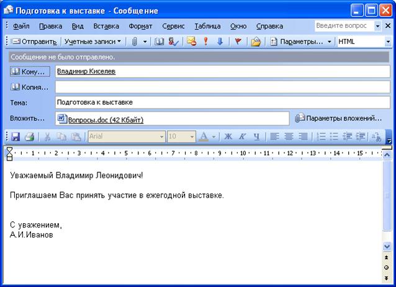
Task: Click the font color A button
Action: point(204,137)
